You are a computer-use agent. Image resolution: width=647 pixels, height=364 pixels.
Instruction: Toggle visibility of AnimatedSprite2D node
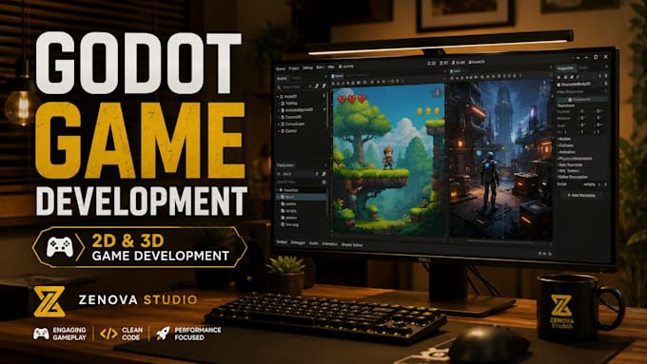point(324,109)
